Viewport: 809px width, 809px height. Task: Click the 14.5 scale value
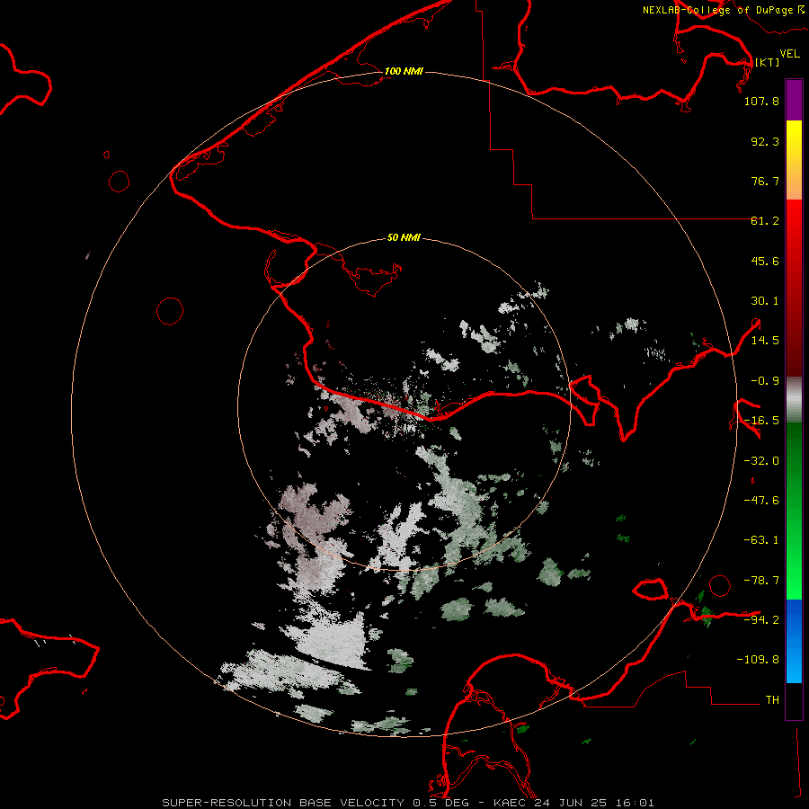click(x=765, y=341)
